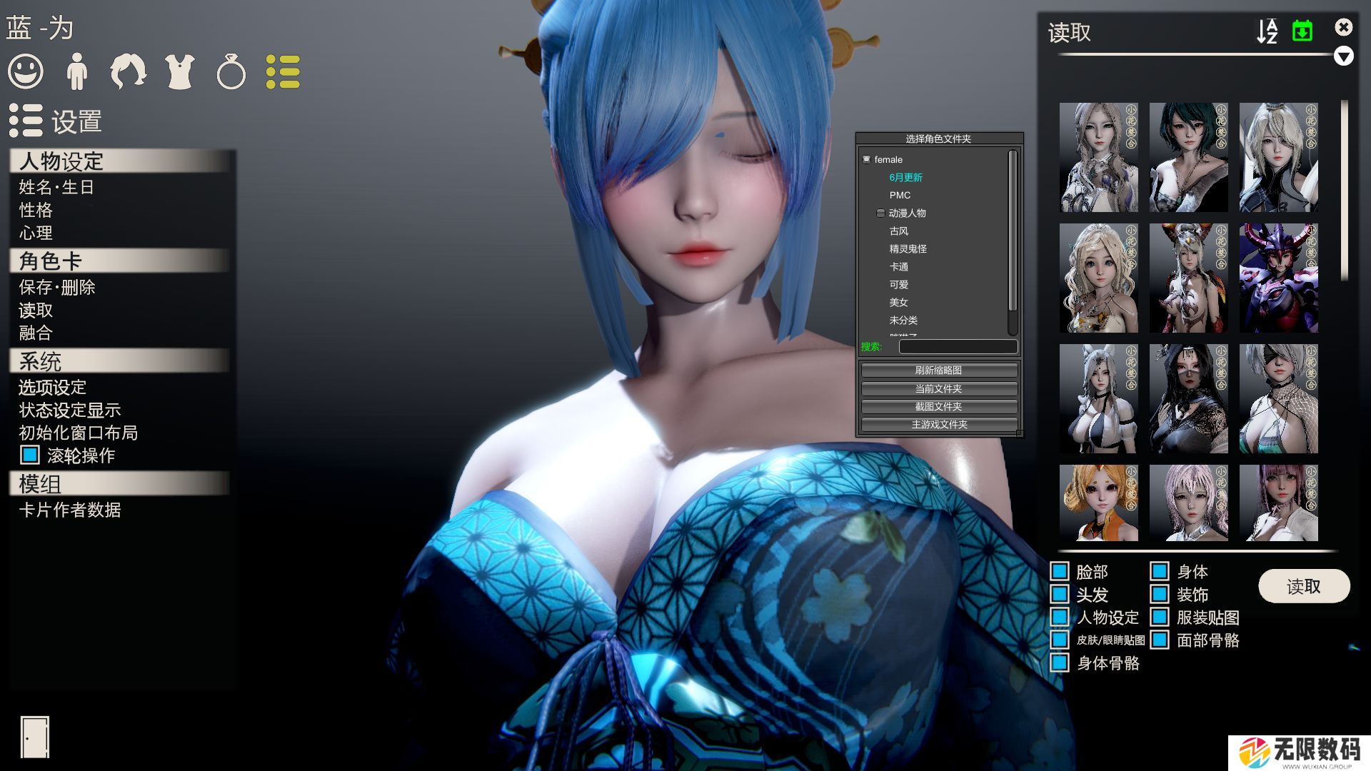
Task: Click the resize grip of the folder window
Action: (1020, 433)
